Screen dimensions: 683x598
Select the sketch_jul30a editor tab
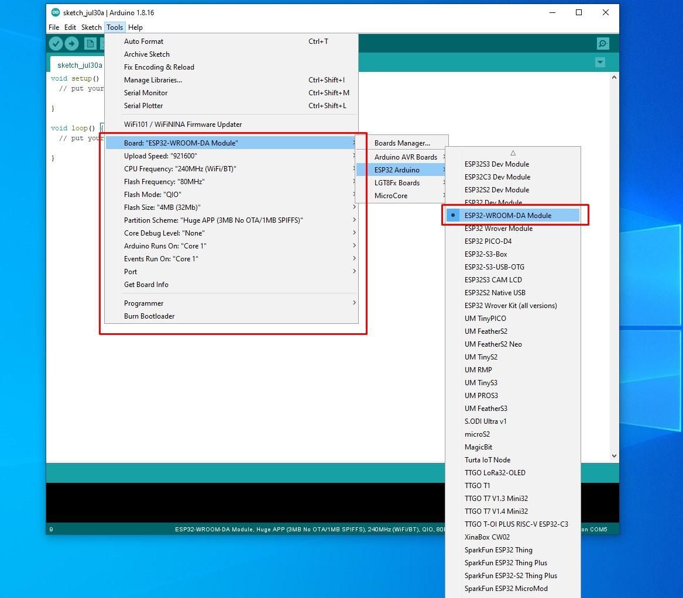pyautogui.click(x=80, y=65)
